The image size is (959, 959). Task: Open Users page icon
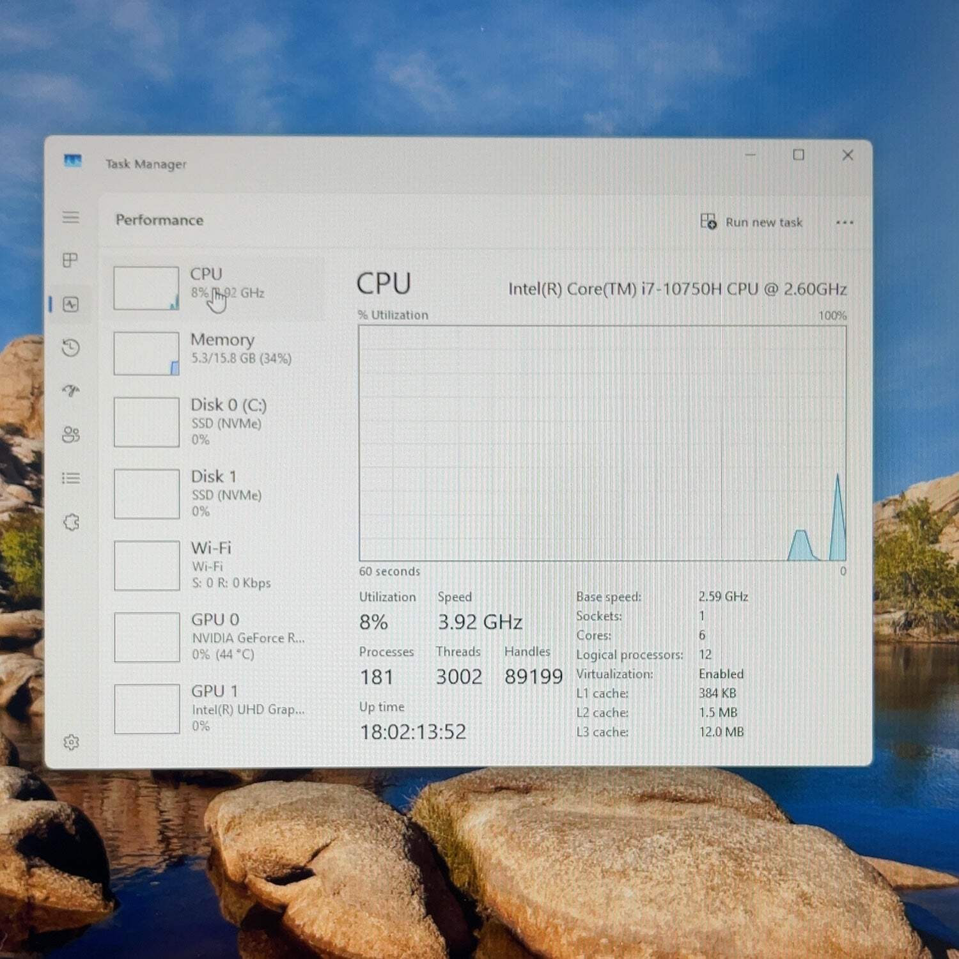coord(71,435)
